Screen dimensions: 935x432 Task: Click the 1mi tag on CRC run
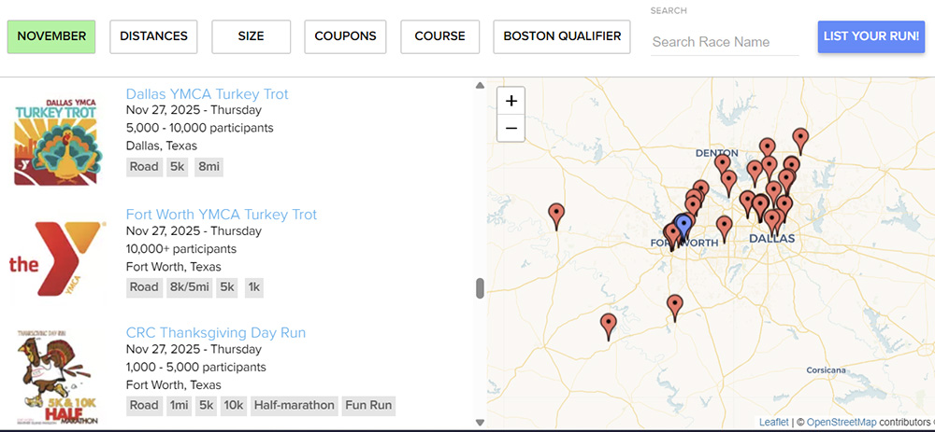pos(179,405)
